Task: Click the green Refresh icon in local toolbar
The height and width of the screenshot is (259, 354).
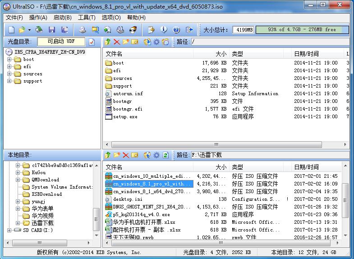Action: point(166,155)
